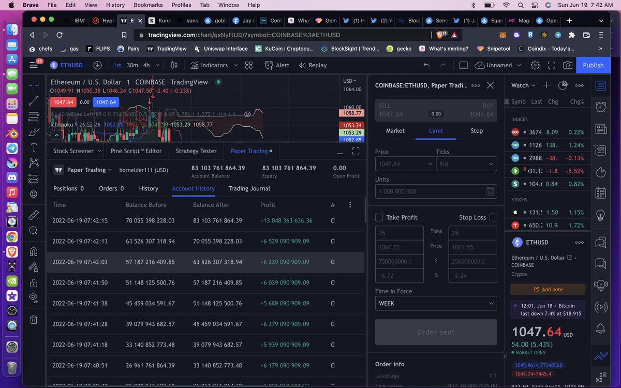Enable the Take Profit checkbox

[379, 217]
